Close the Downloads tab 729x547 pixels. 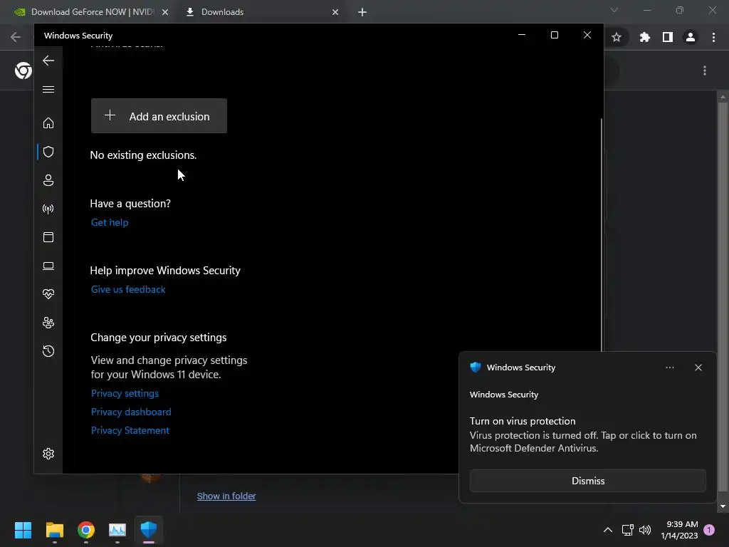(x=335, y=12)
